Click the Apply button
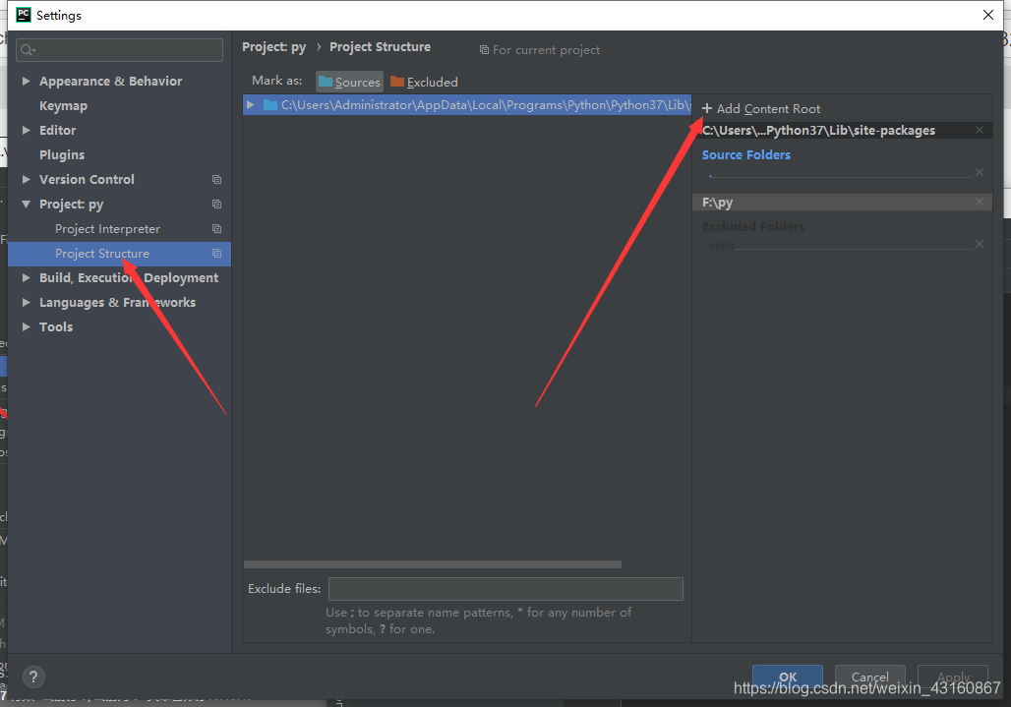This screenshot has width=1011, height=707. pos(953,677)
